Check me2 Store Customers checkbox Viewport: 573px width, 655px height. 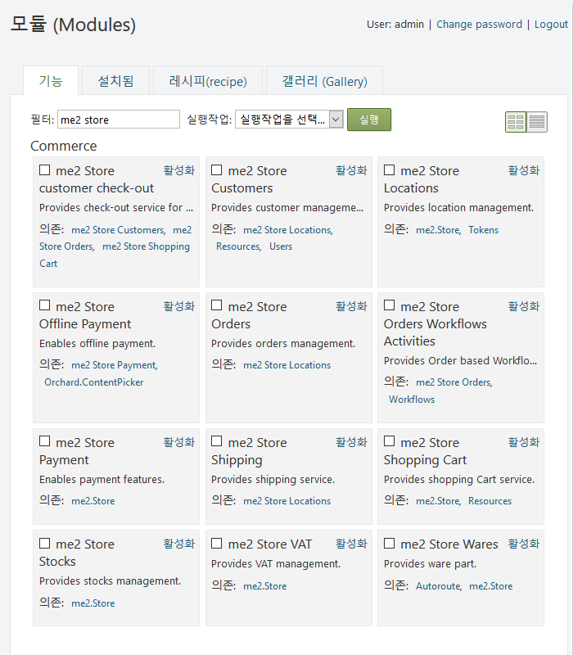pos(217,170)
